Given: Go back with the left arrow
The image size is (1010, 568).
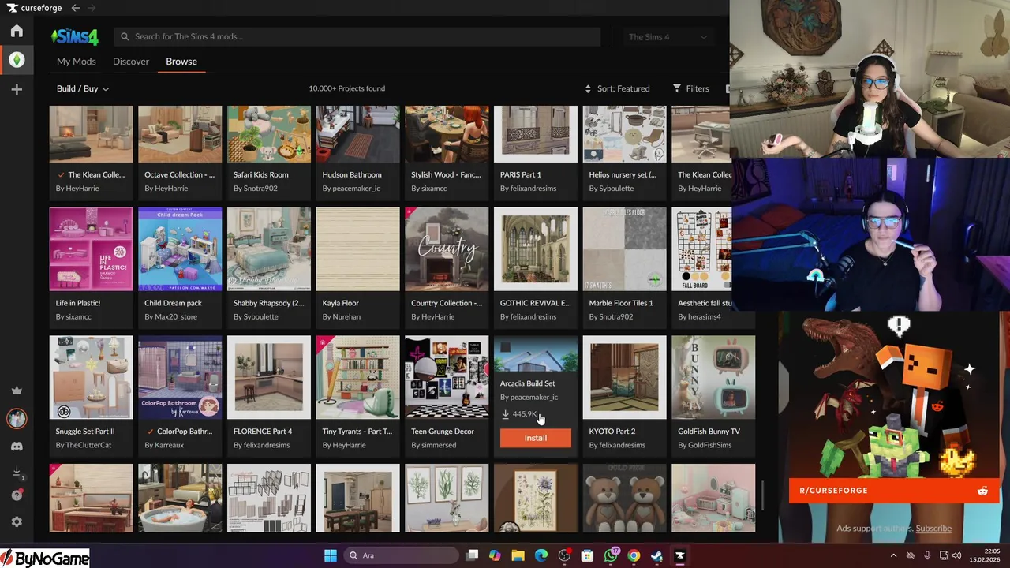Looking at the screenshot, I should pos(76,8).
